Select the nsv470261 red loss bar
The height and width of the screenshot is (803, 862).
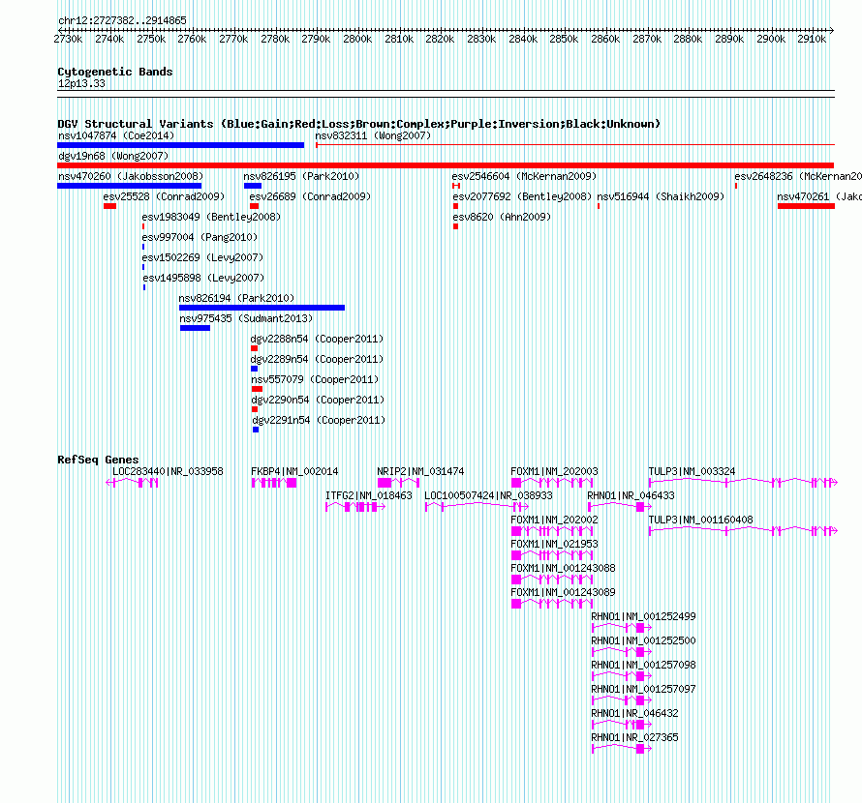806,206
